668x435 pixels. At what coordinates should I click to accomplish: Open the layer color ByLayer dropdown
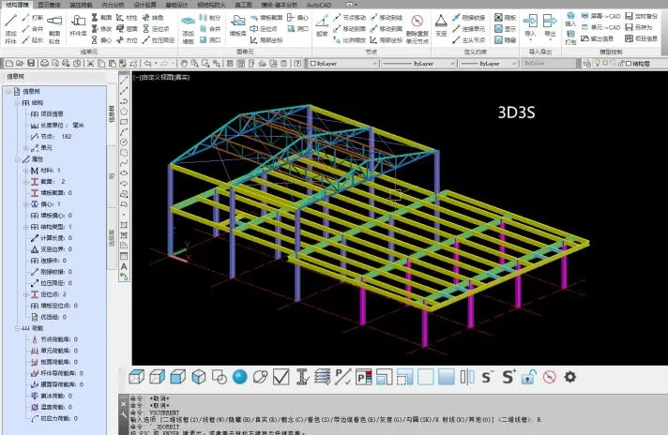click(x=342, y=64)
